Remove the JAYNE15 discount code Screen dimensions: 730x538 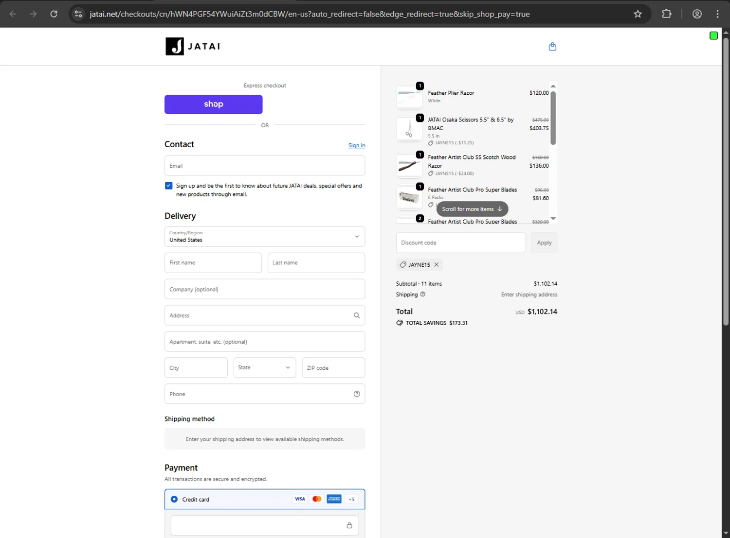coord(437,265)
